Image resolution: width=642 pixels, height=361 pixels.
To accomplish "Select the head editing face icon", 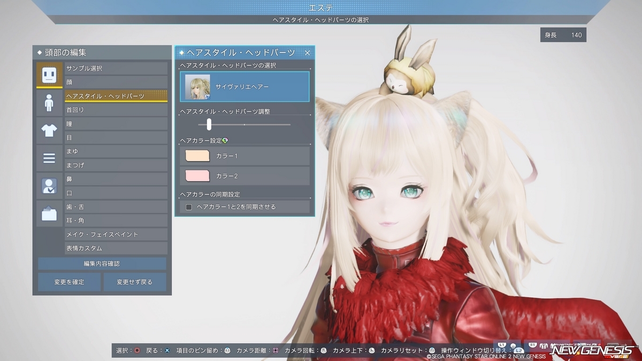I will 49,75.
